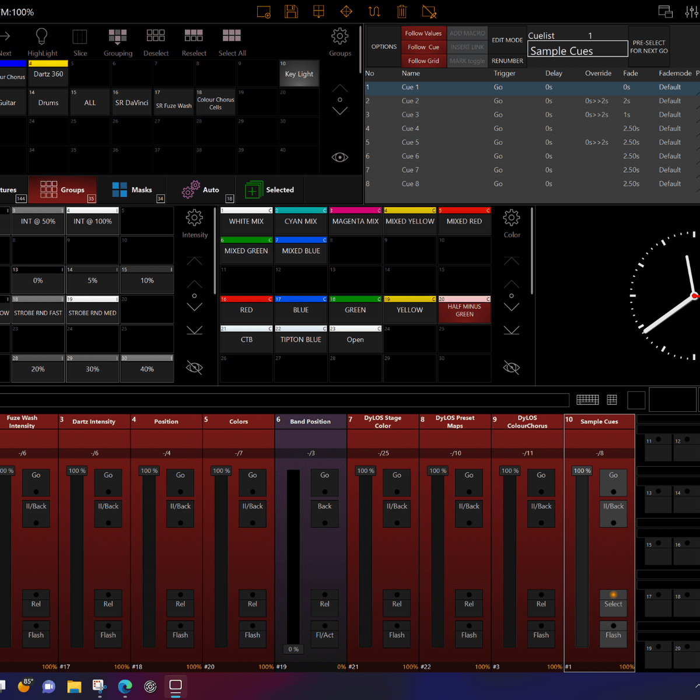Switch to the Masks tab
700x700 pixels.
click(x=133, y=190)
